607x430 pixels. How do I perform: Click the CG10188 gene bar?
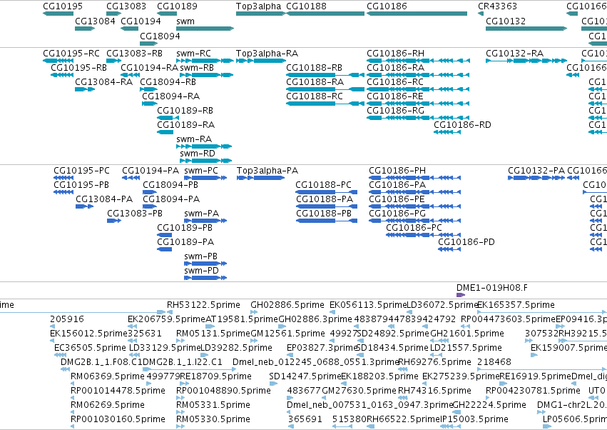325,14
